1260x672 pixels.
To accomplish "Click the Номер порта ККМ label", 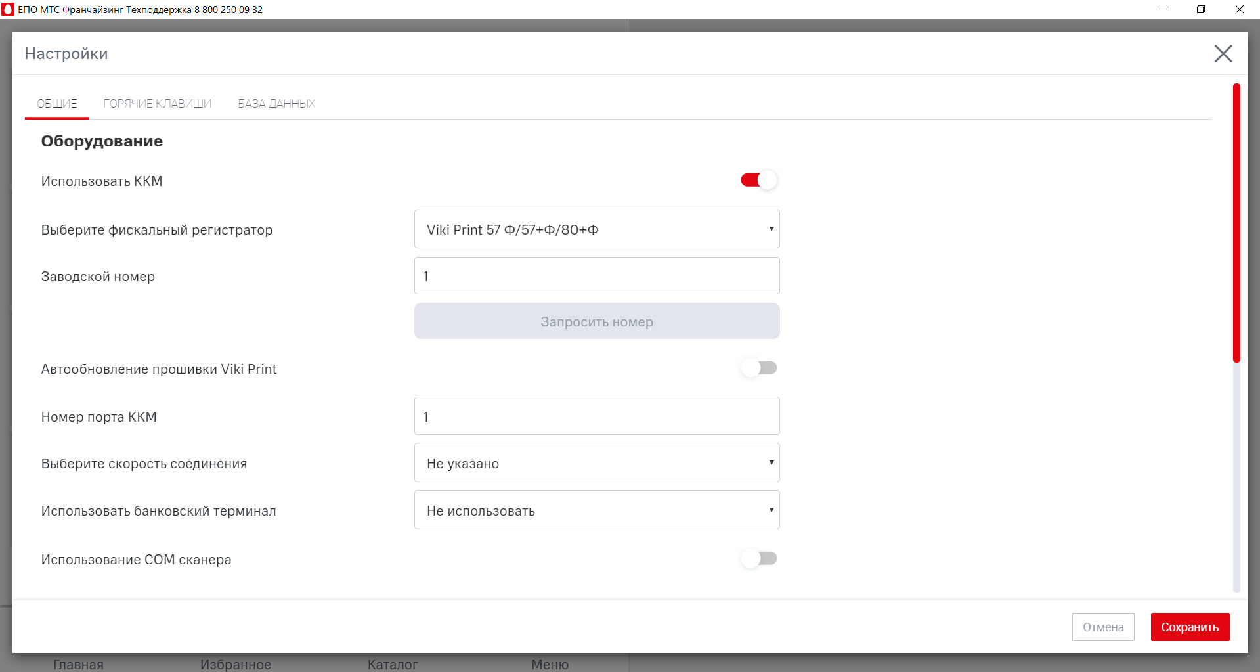I will (x=99, y=417).
